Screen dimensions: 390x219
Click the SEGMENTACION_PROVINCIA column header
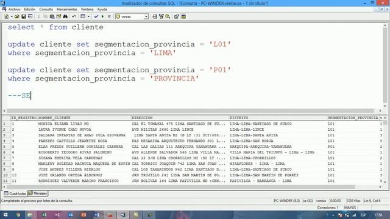tap(353, 117)
